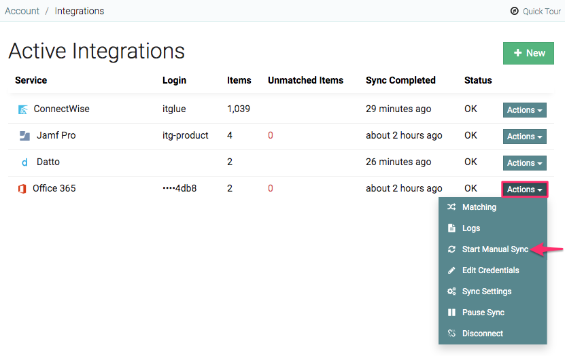Click Jamf Pro's red unmatched items 0

point(270,135)
